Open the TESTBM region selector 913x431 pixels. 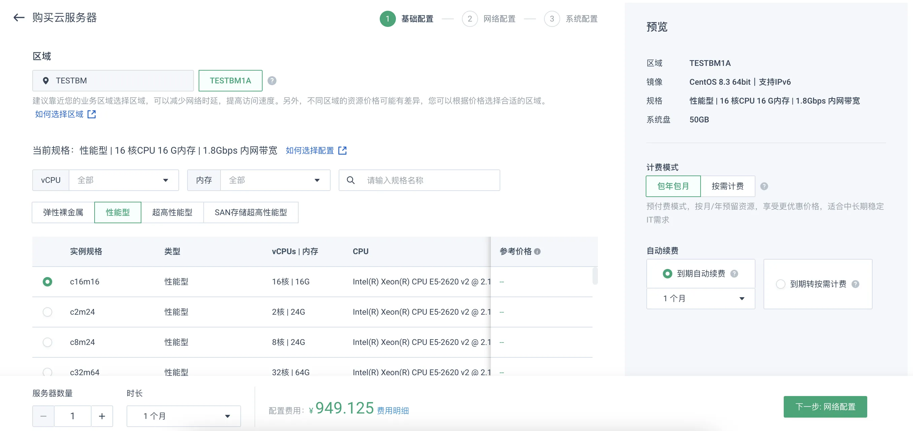tap(113, 81)
